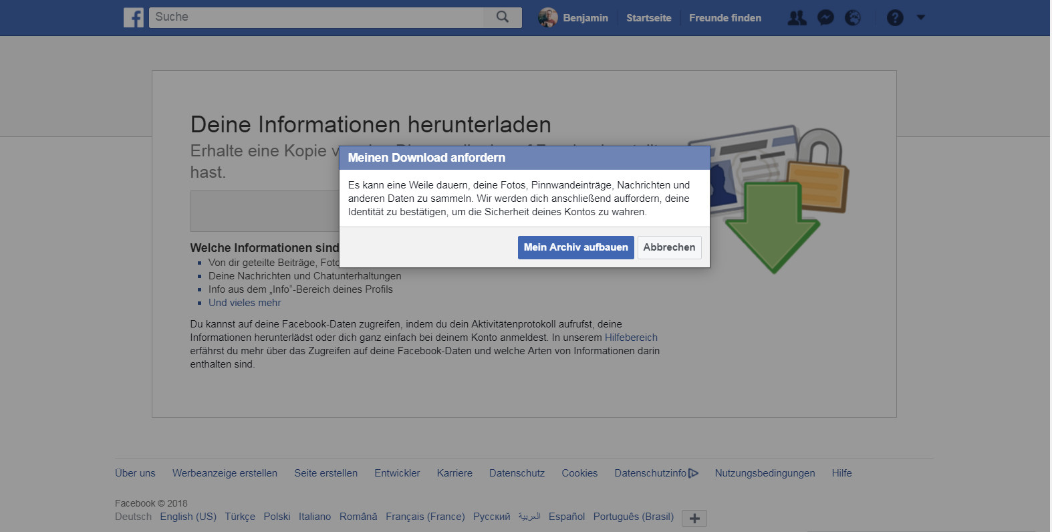Open the Hilfe footer link

841,473
